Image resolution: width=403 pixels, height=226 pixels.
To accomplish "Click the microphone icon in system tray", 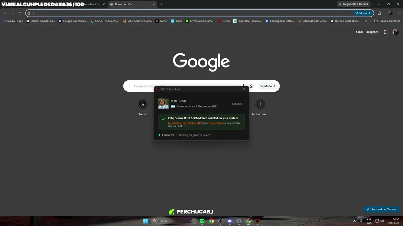I will pyautogui.click(x=361, y=221).
